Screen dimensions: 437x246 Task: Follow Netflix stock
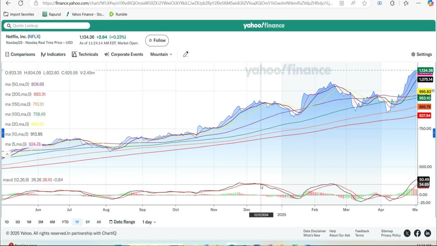click(157, 40)
